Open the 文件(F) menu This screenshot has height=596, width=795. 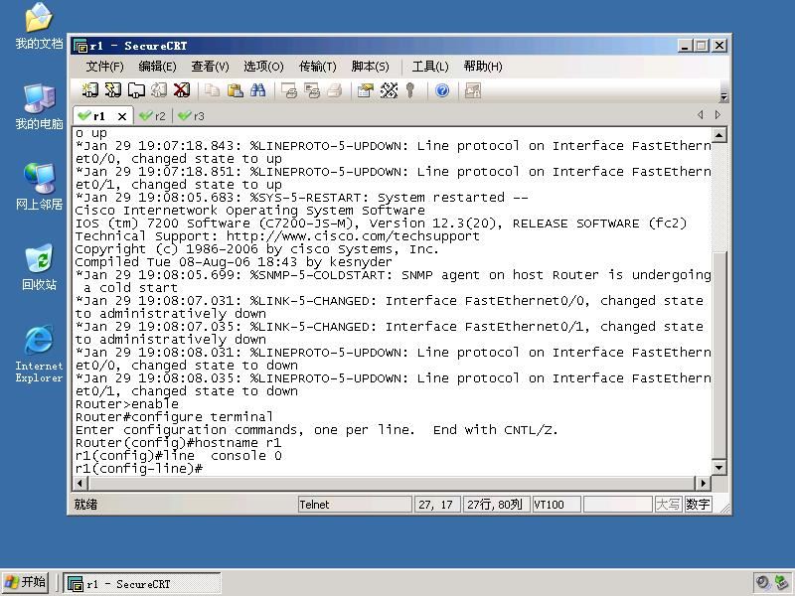pos(105,67)
